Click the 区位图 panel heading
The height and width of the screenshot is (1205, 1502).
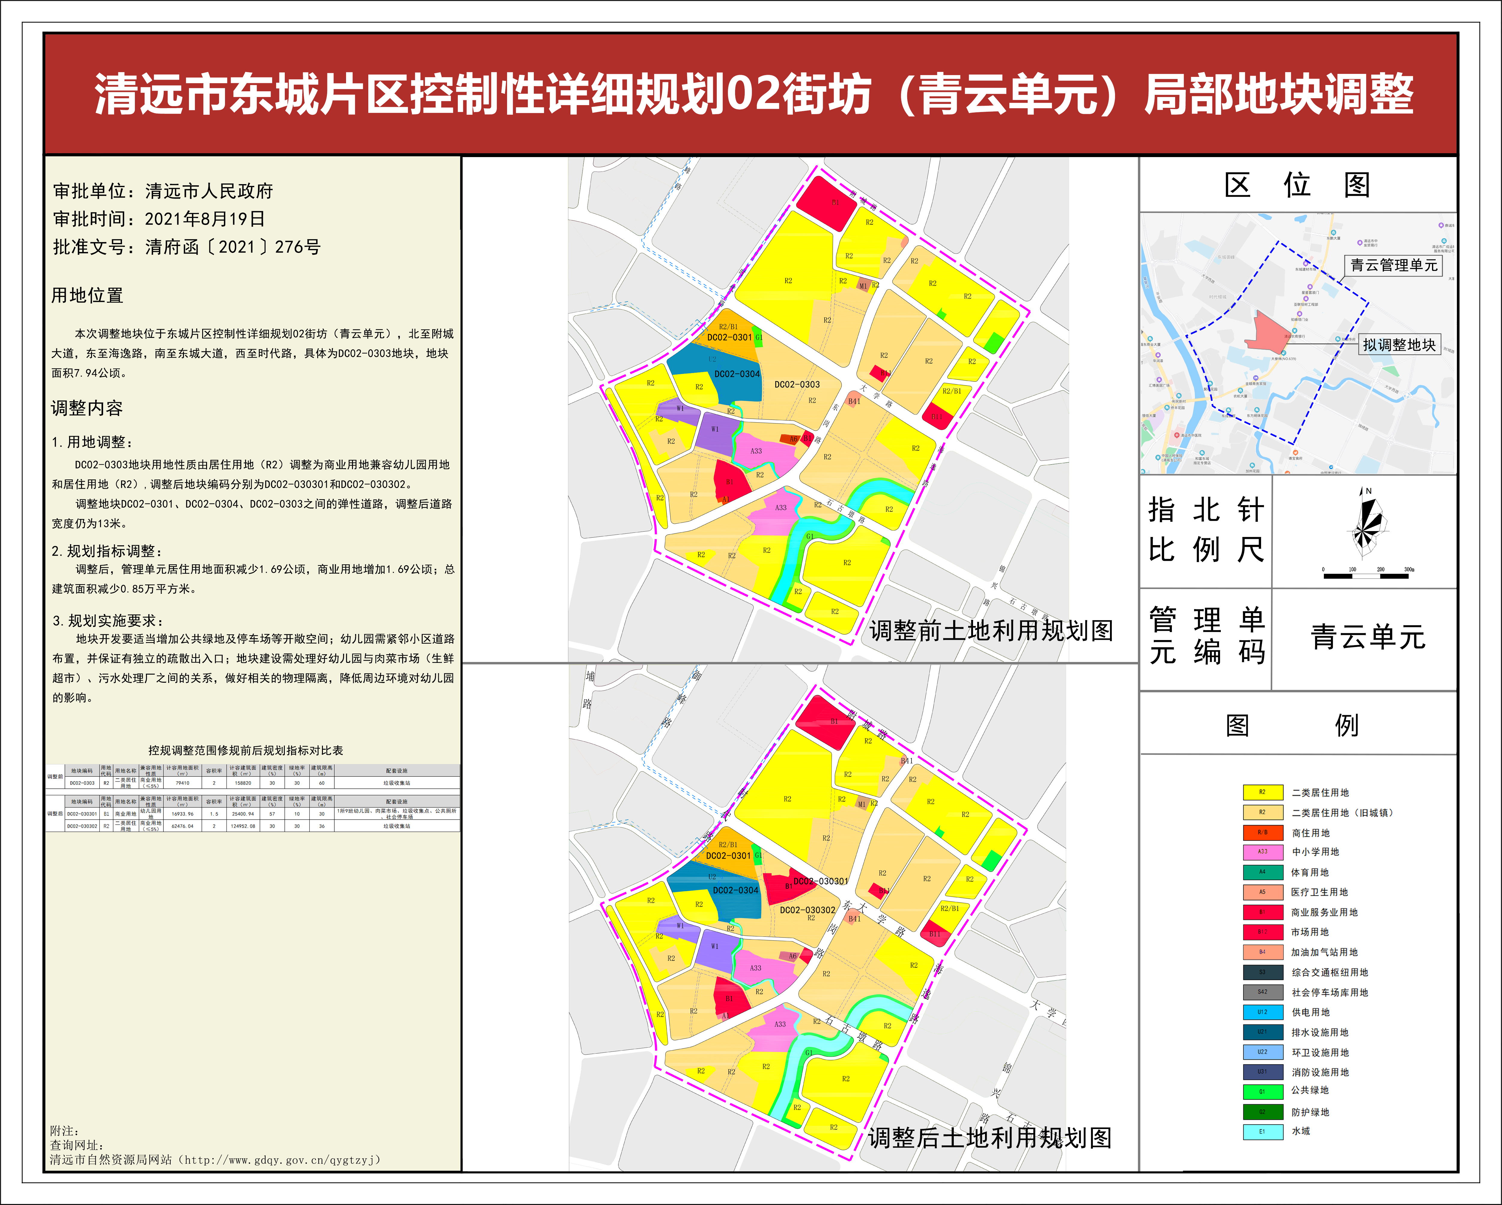(1297, 185)
